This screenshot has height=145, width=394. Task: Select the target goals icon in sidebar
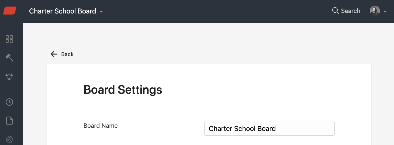tap(9, 139)
